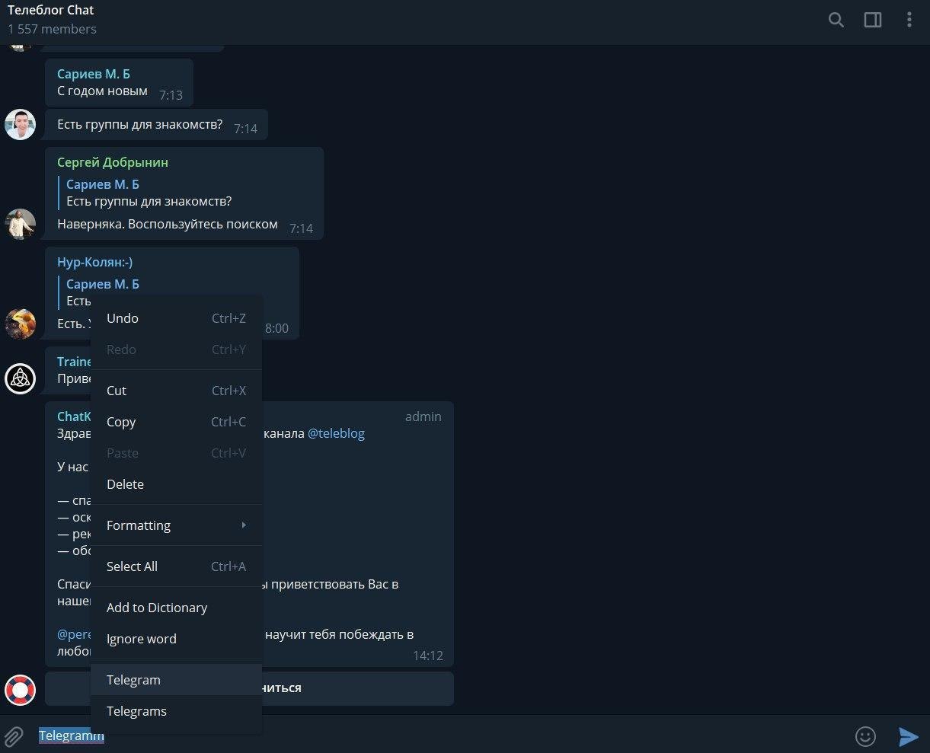Click the 1 557 members count
930x753 pixels.
pyautogui.click(x=52, y=29)
